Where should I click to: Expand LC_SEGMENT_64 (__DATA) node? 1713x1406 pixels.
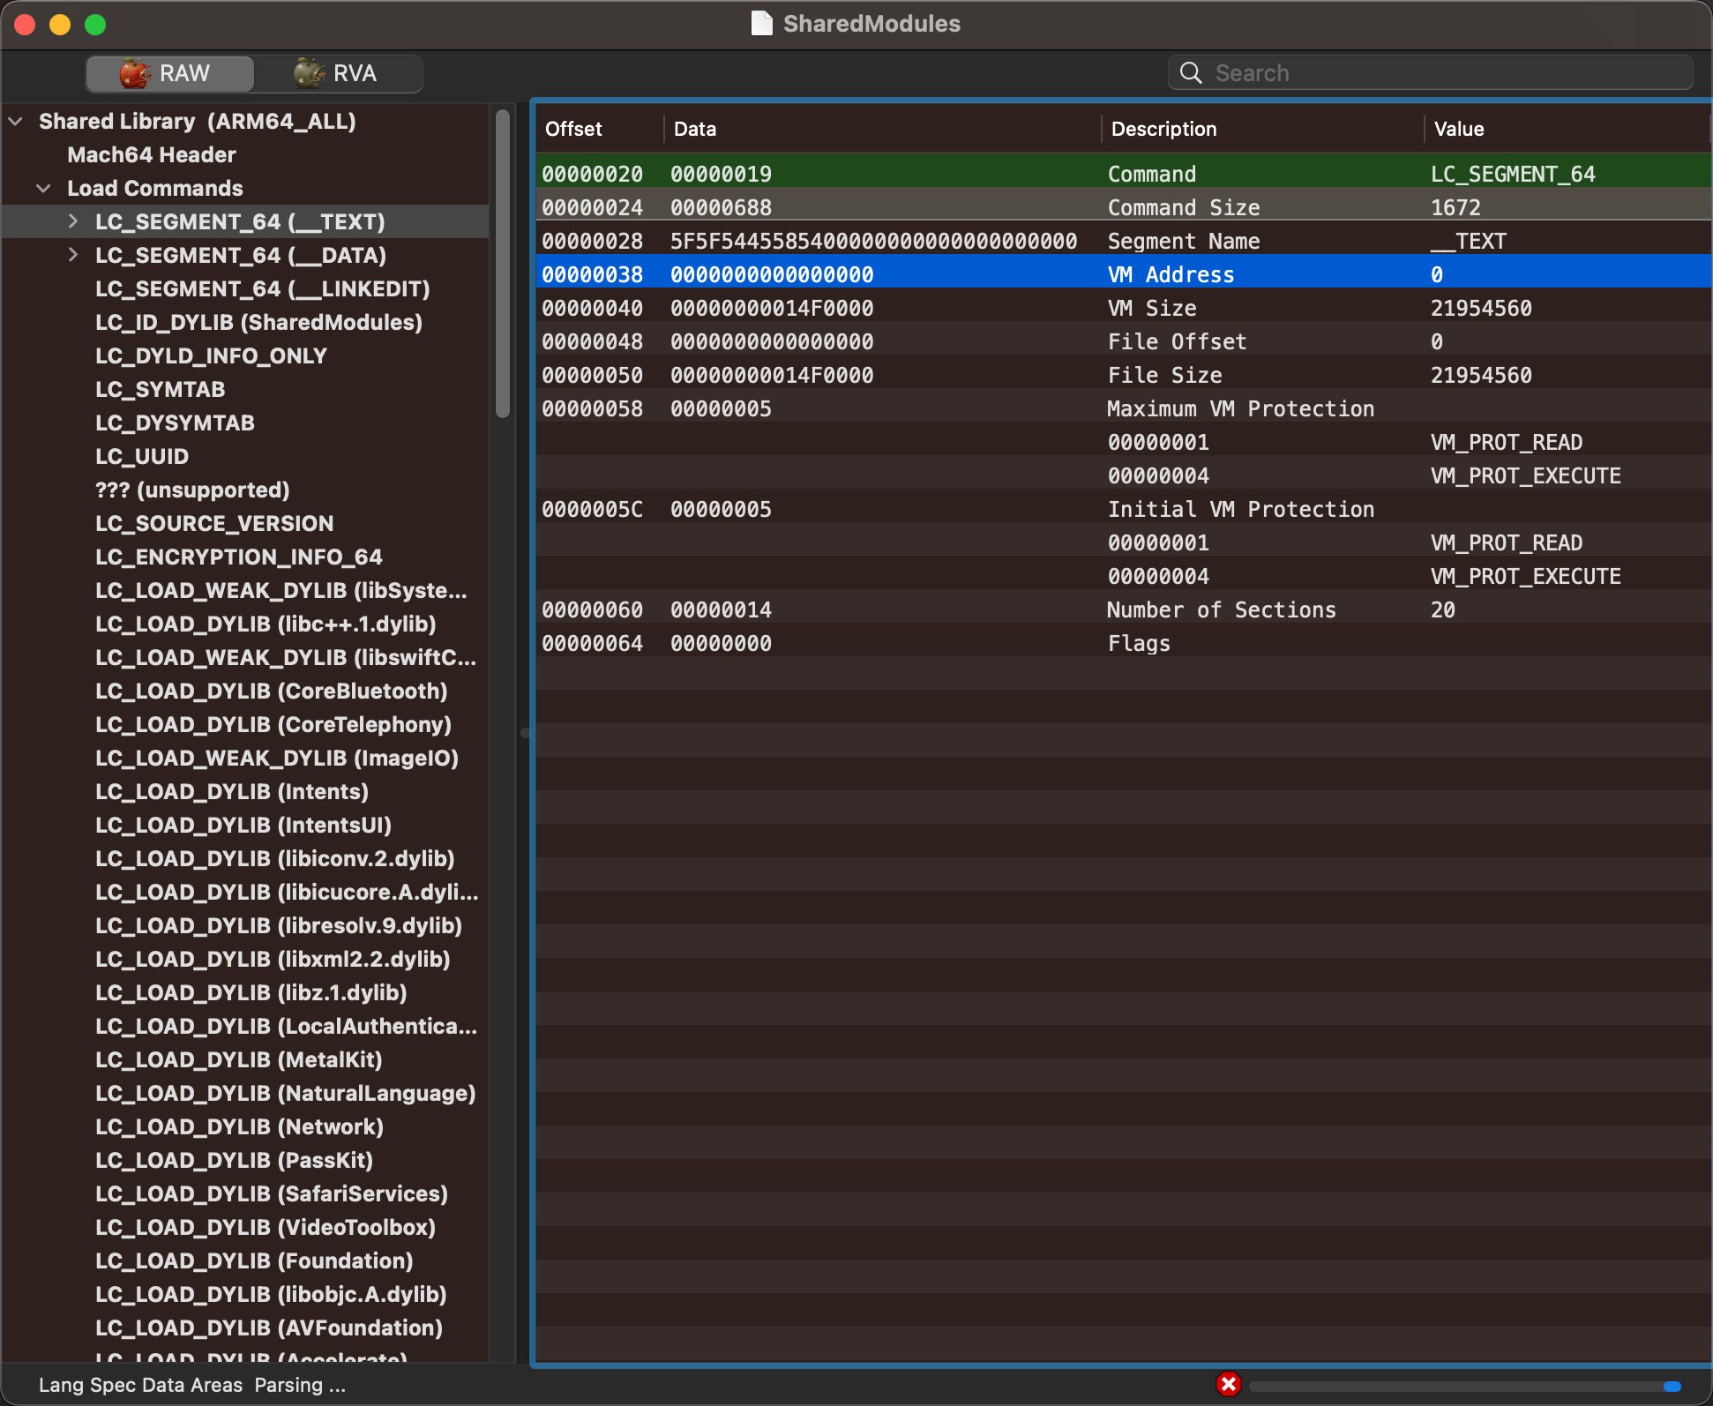(73, 255)
